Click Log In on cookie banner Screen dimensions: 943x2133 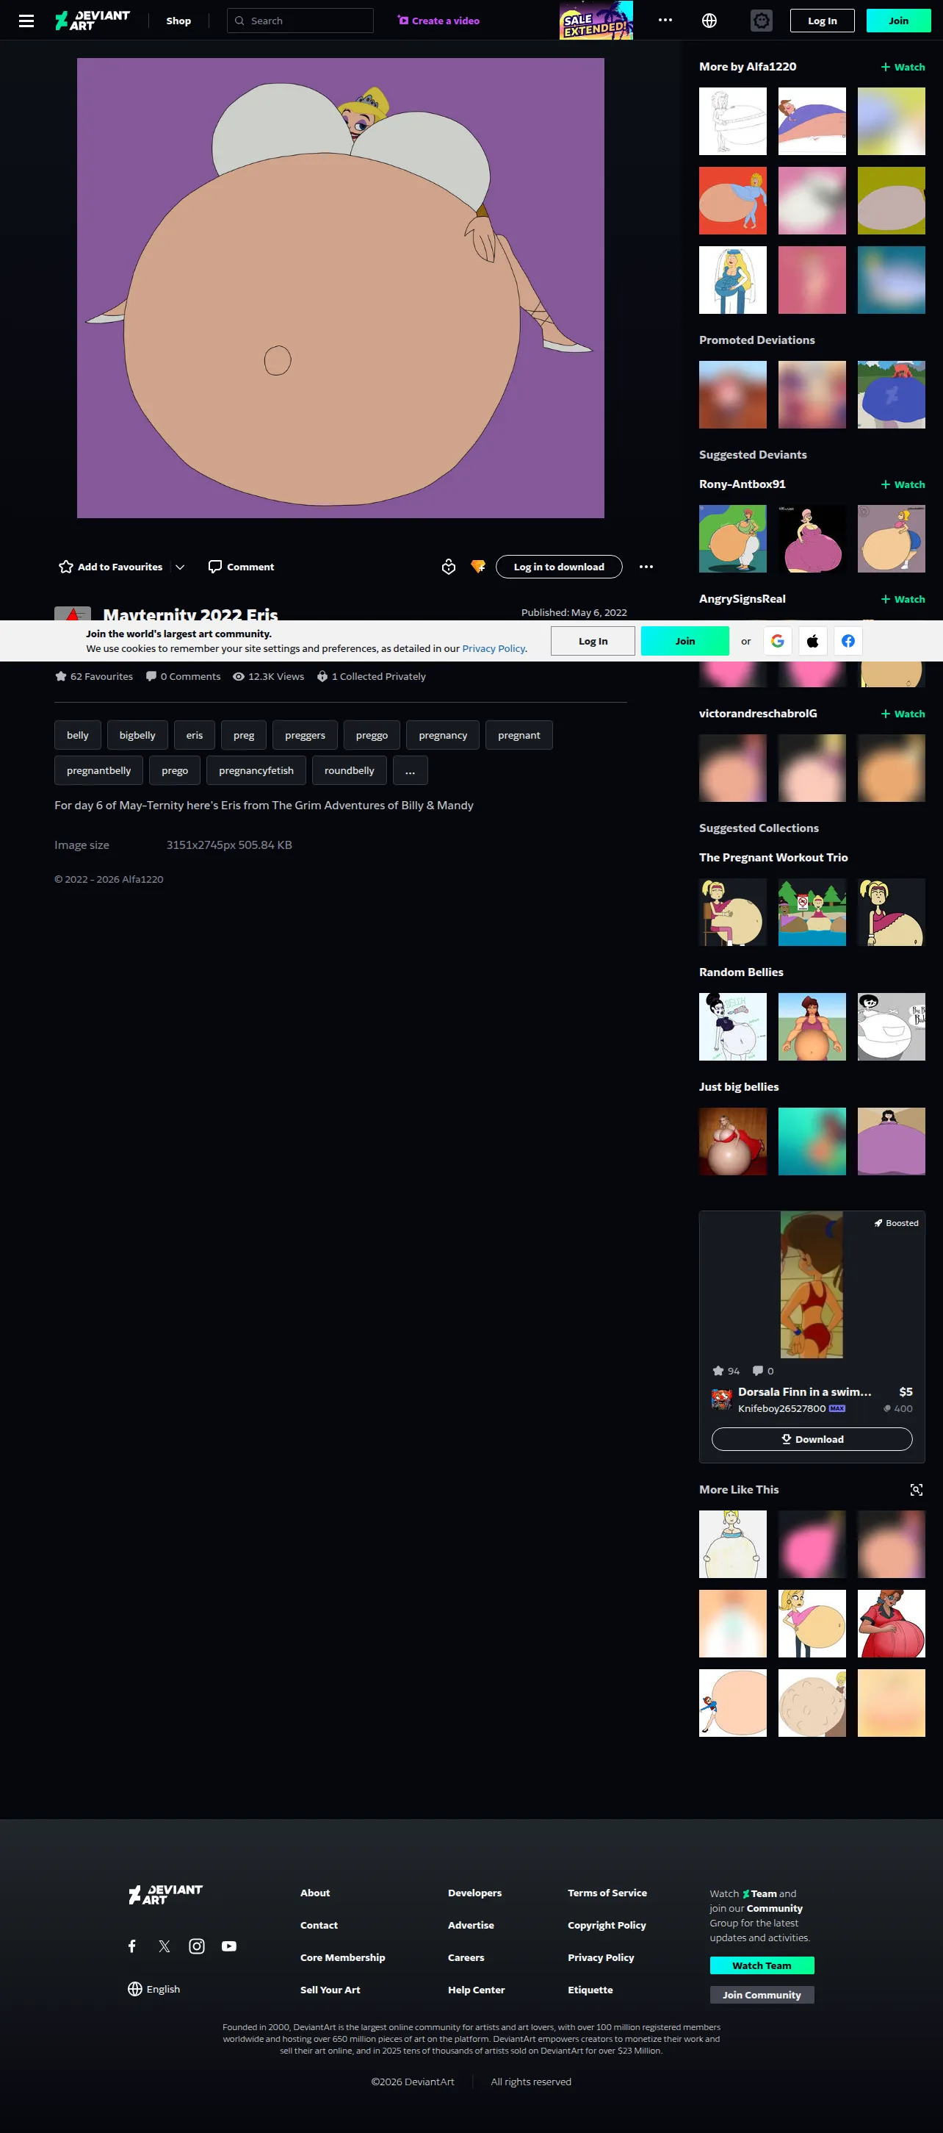click(x=593, y=641)
